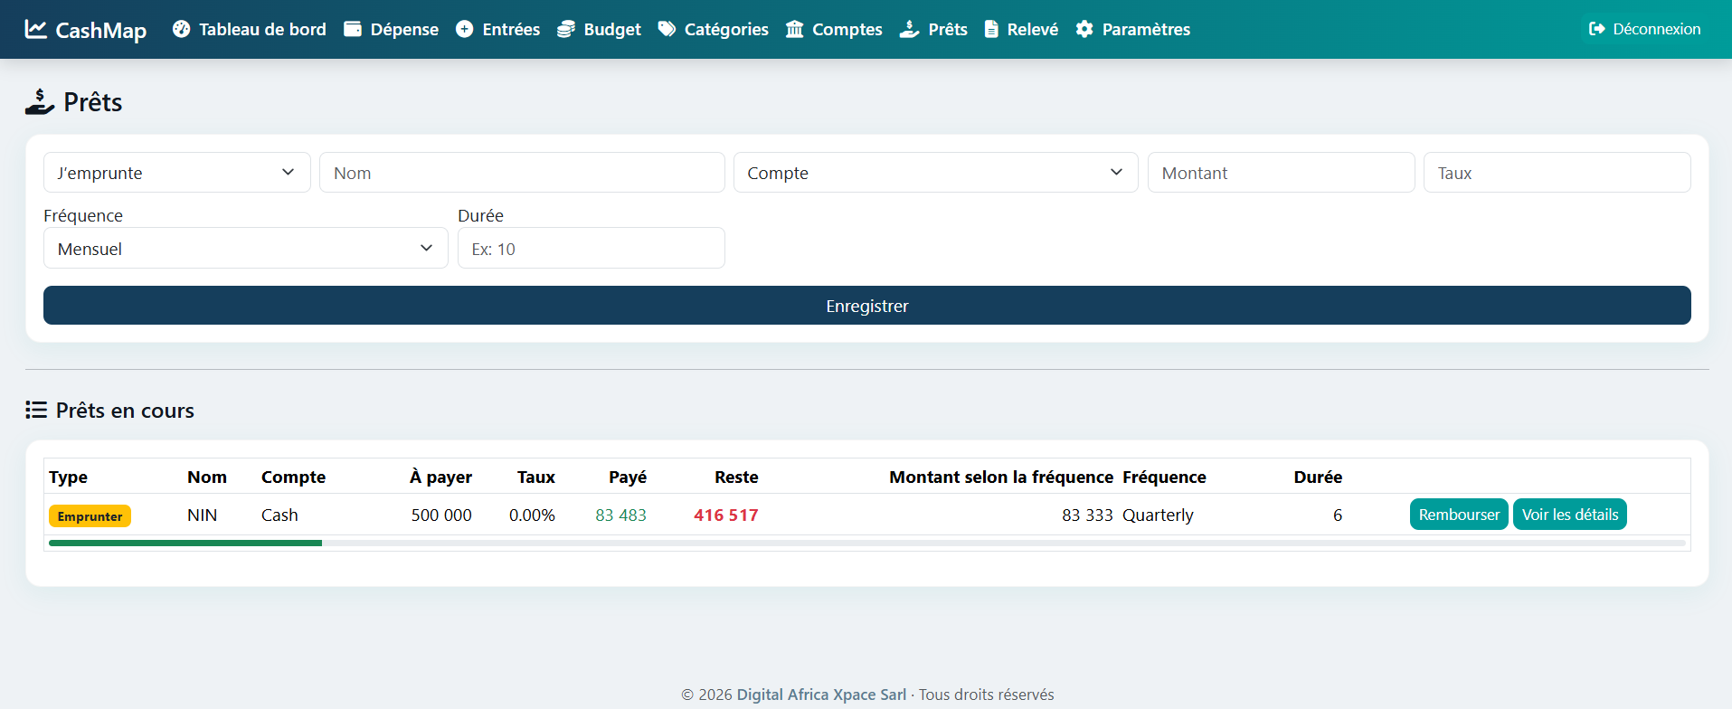Focus the Montant input field
The image size is (1732, 709).
pos(1280,173)
